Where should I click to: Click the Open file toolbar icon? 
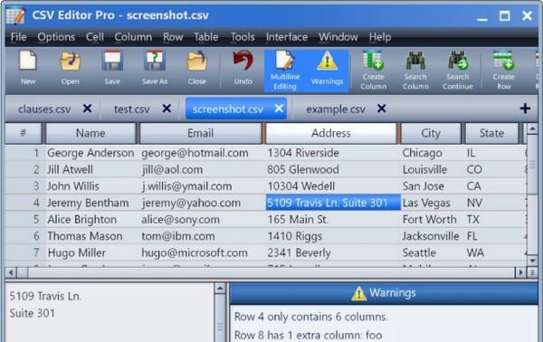click(71, 69)
